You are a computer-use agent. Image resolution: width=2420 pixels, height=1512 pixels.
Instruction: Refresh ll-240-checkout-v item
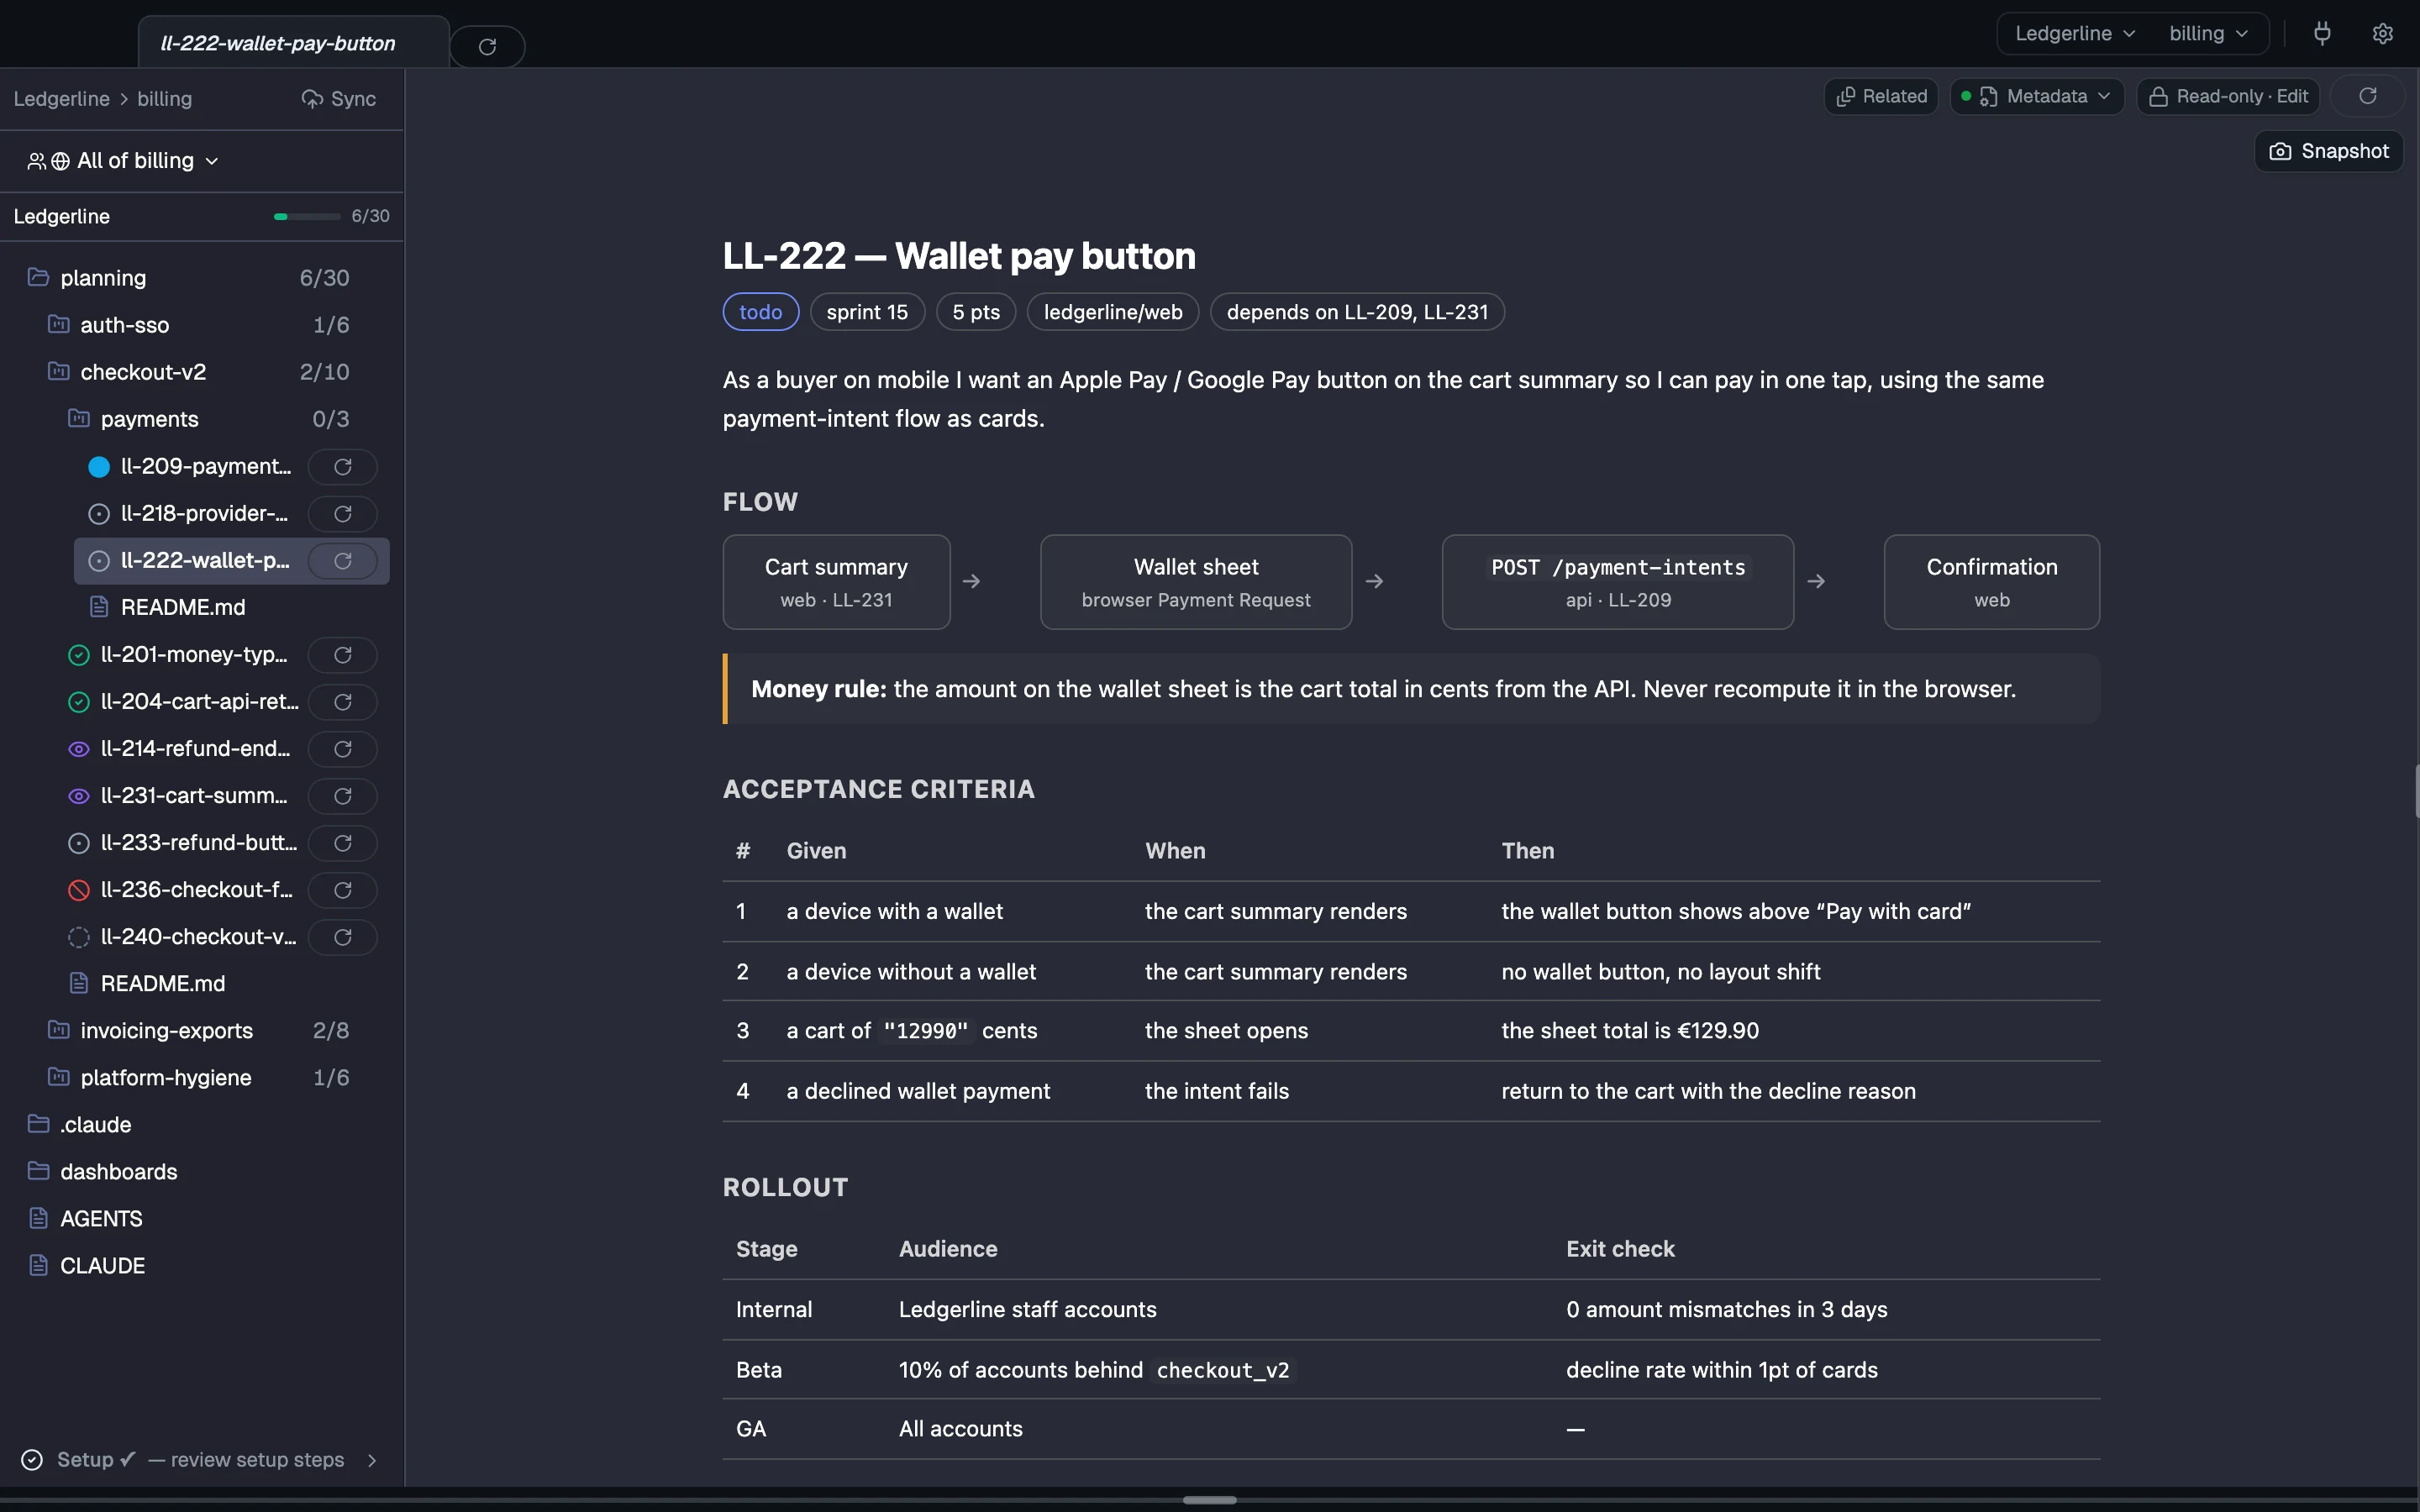[x=342, y=937]
